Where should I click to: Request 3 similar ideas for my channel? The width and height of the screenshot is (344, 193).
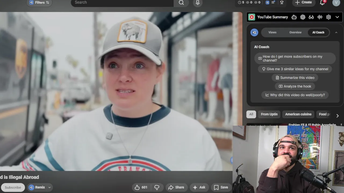295,69
